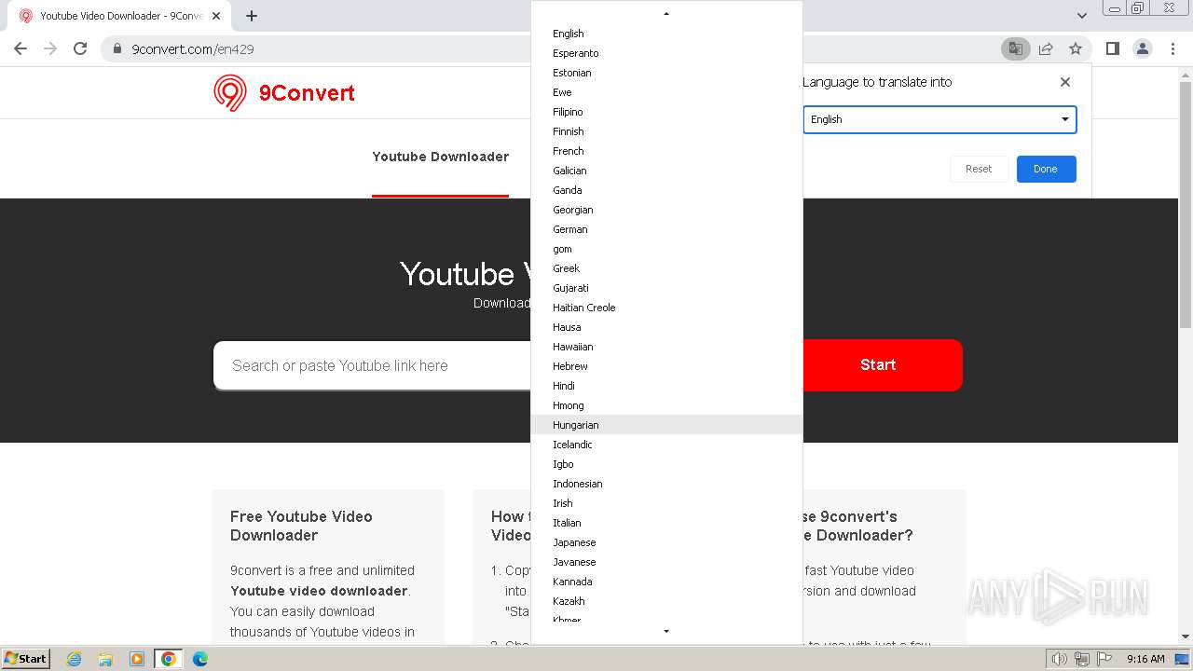Choose Filipino language option
Screen dimensions: 1193x671
[666, 112]
